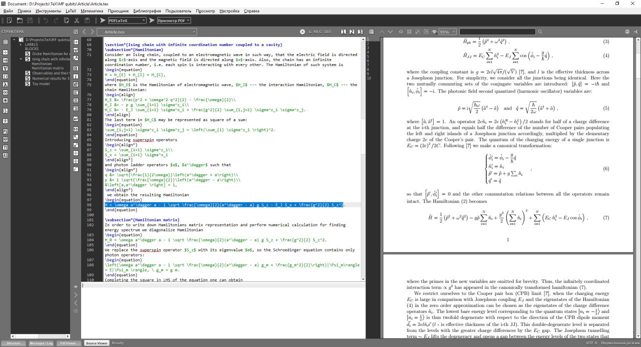This screenshot has width=641, height=347.
Task: Select Dicke Hamiltonian section in structure
Action: point(51,54)
